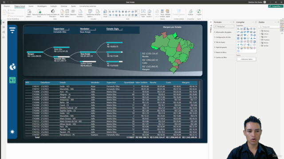
Task: Toggle the sun theme icon on dashboard
Action: click(x=12, y=132)
